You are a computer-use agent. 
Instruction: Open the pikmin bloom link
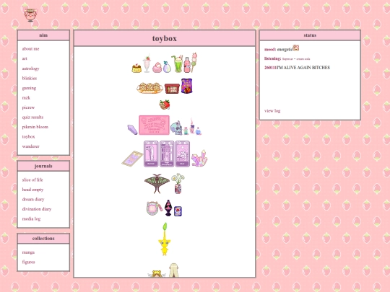[x=35, y=127]
